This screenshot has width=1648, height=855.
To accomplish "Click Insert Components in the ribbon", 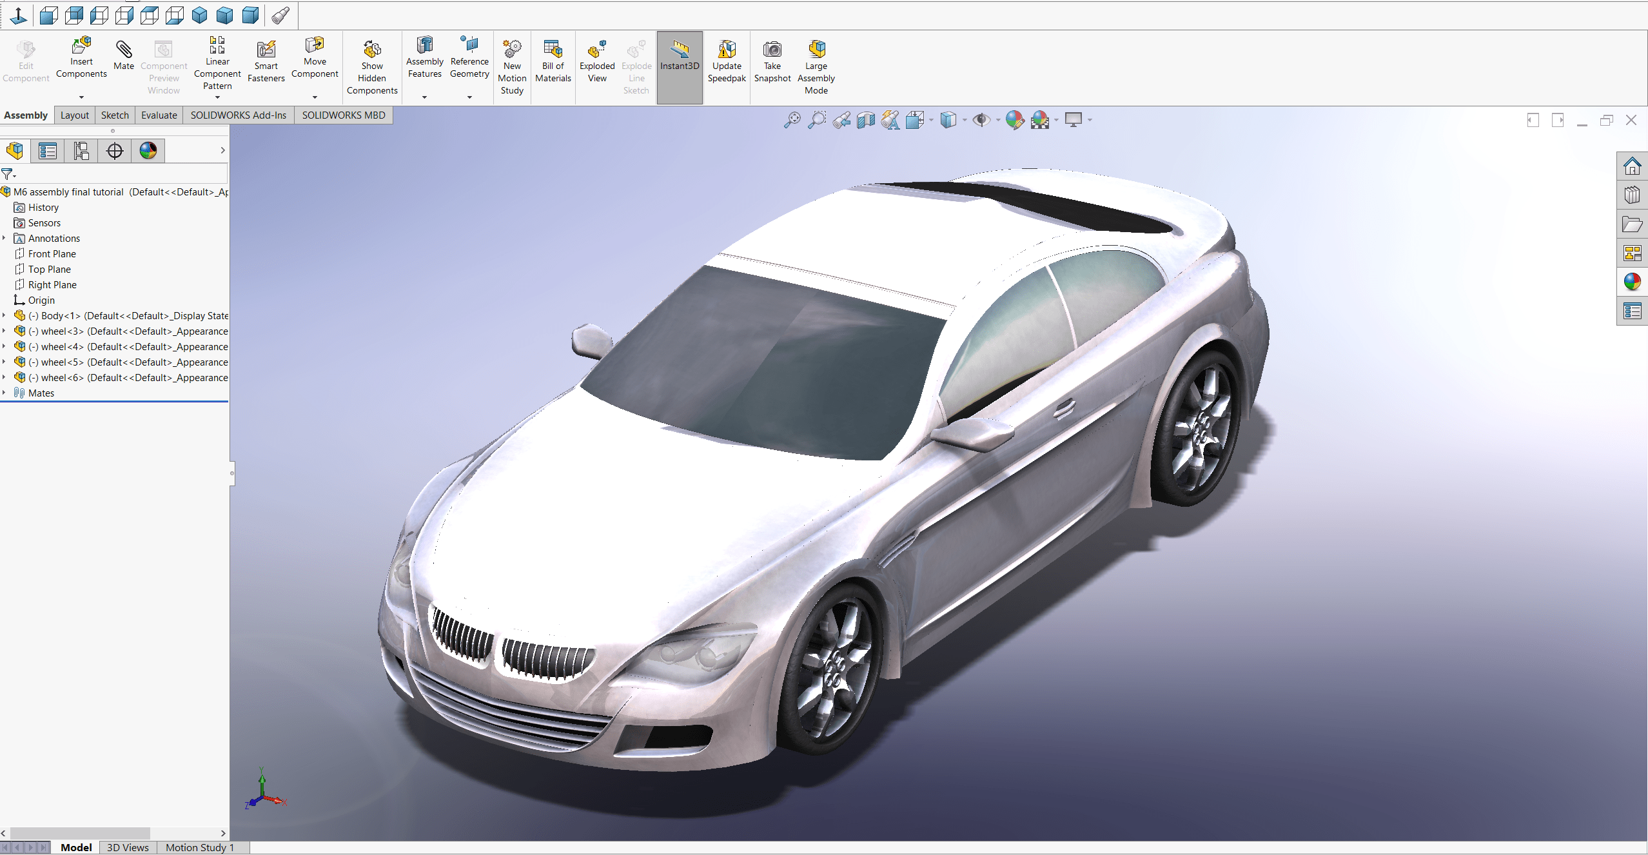I will tap(81, 58).
